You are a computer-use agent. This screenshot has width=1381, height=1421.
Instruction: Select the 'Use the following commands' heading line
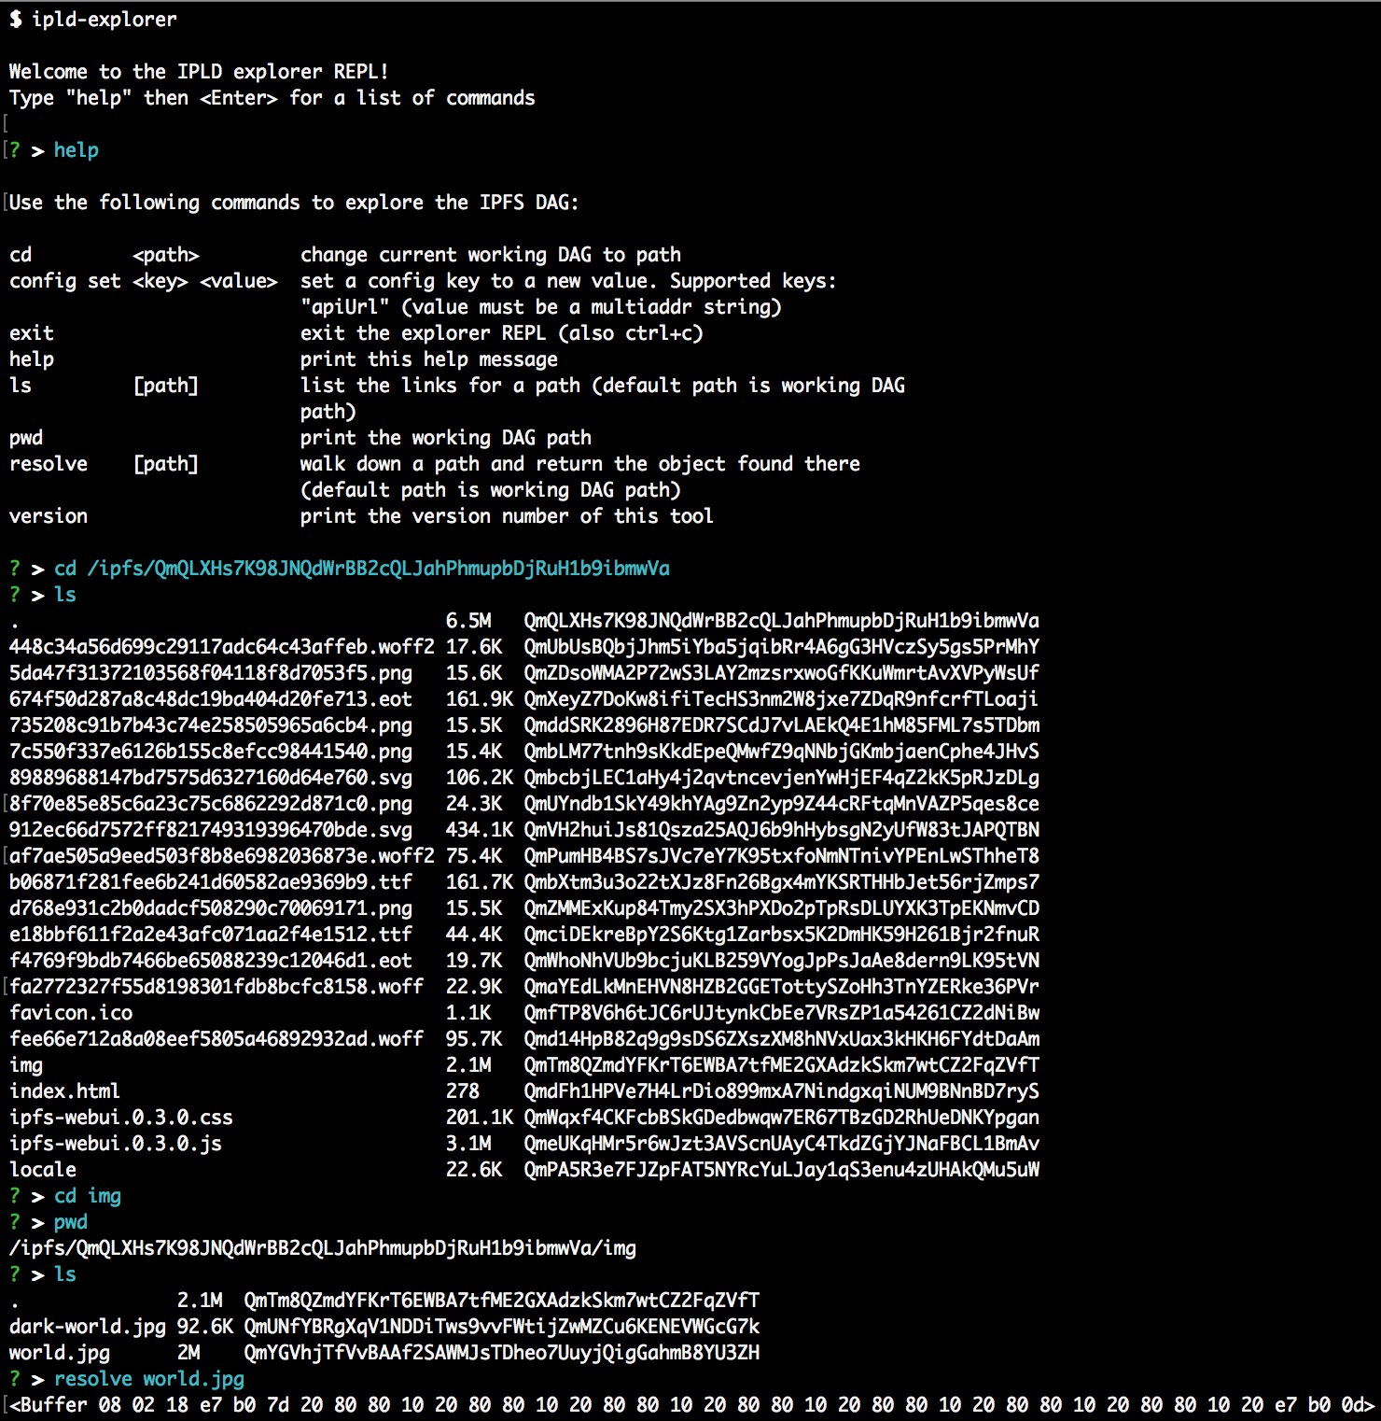295,203
